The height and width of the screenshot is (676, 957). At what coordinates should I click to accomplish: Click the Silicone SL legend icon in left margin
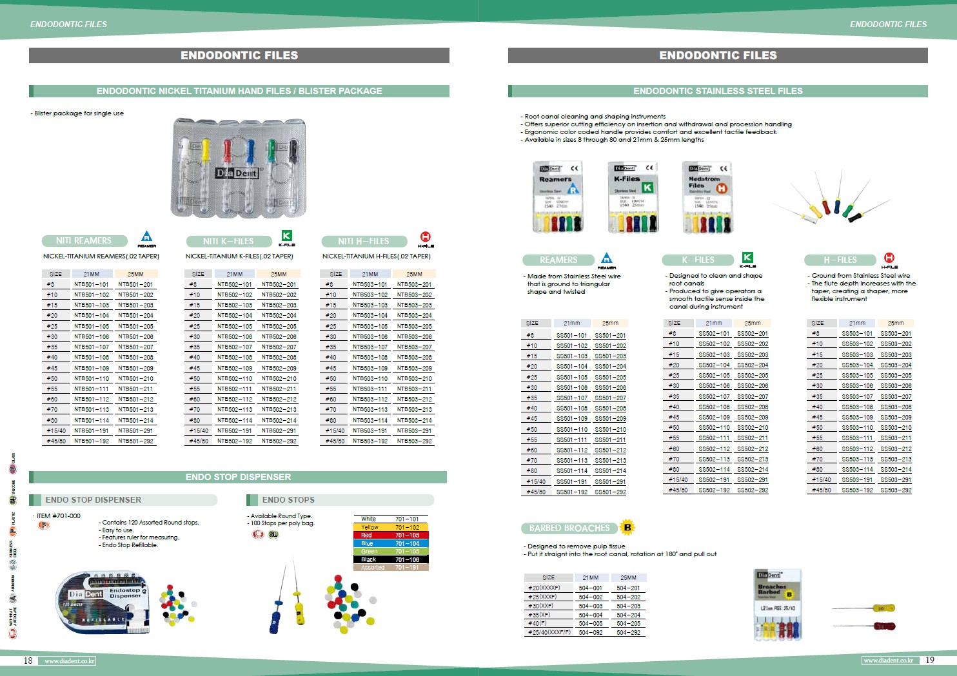click(12, 499)
